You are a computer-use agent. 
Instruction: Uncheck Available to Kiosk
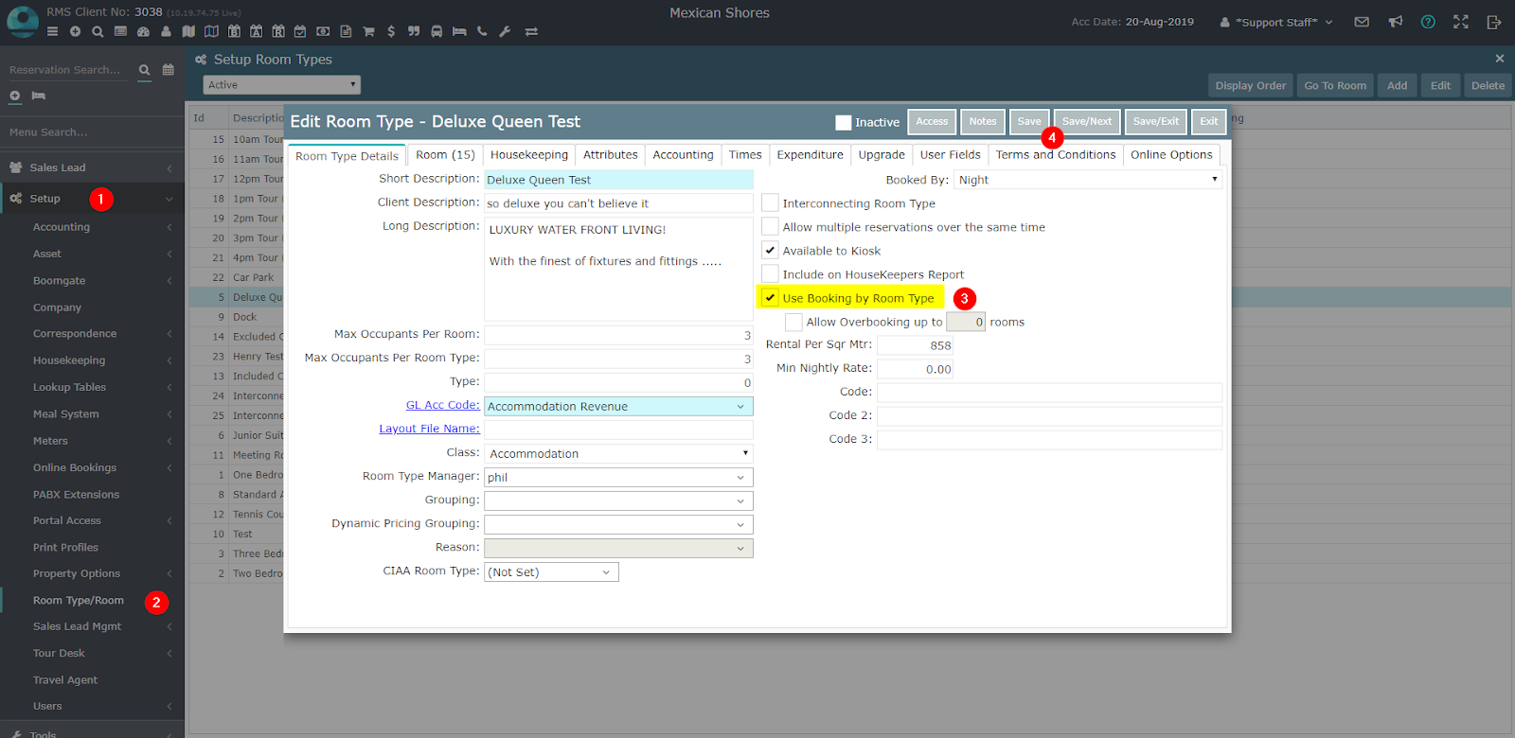770,250
